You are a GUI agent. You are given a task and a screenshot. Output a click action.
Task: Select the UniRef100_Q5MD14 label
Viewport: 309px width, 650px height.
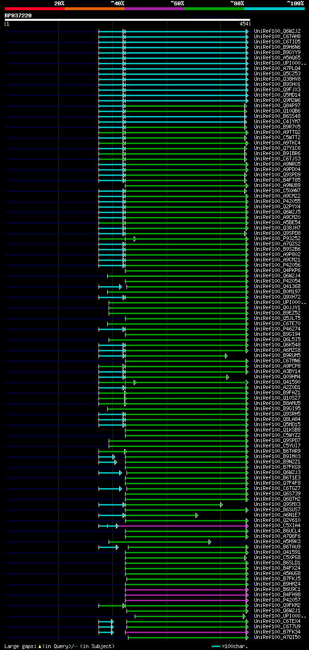pos(277,95)
